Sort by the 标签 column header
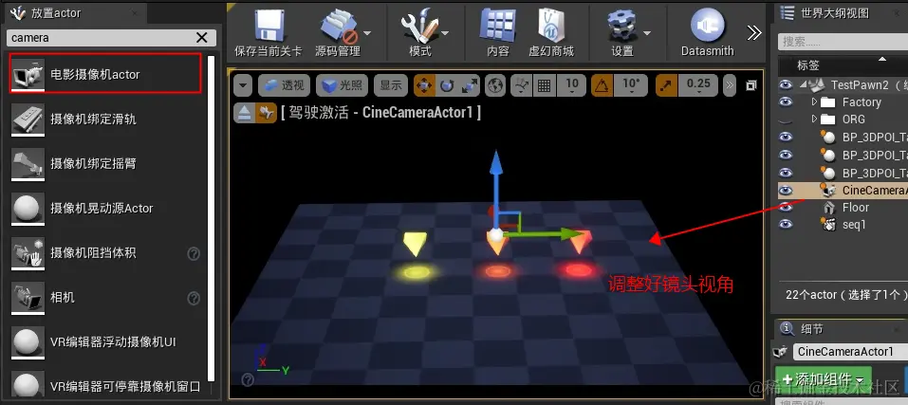 pyautogui.click(x=808, y=65)
